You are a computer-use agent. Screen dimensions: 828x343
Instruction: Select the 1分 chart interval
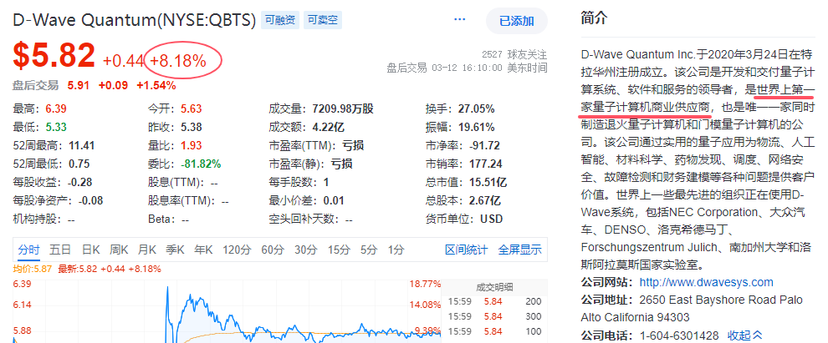coord(396,250)
